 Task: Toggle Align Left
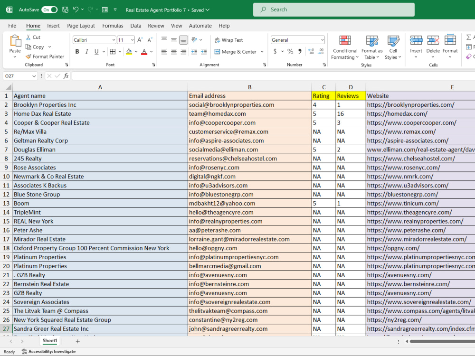click(x=164, y=52)
